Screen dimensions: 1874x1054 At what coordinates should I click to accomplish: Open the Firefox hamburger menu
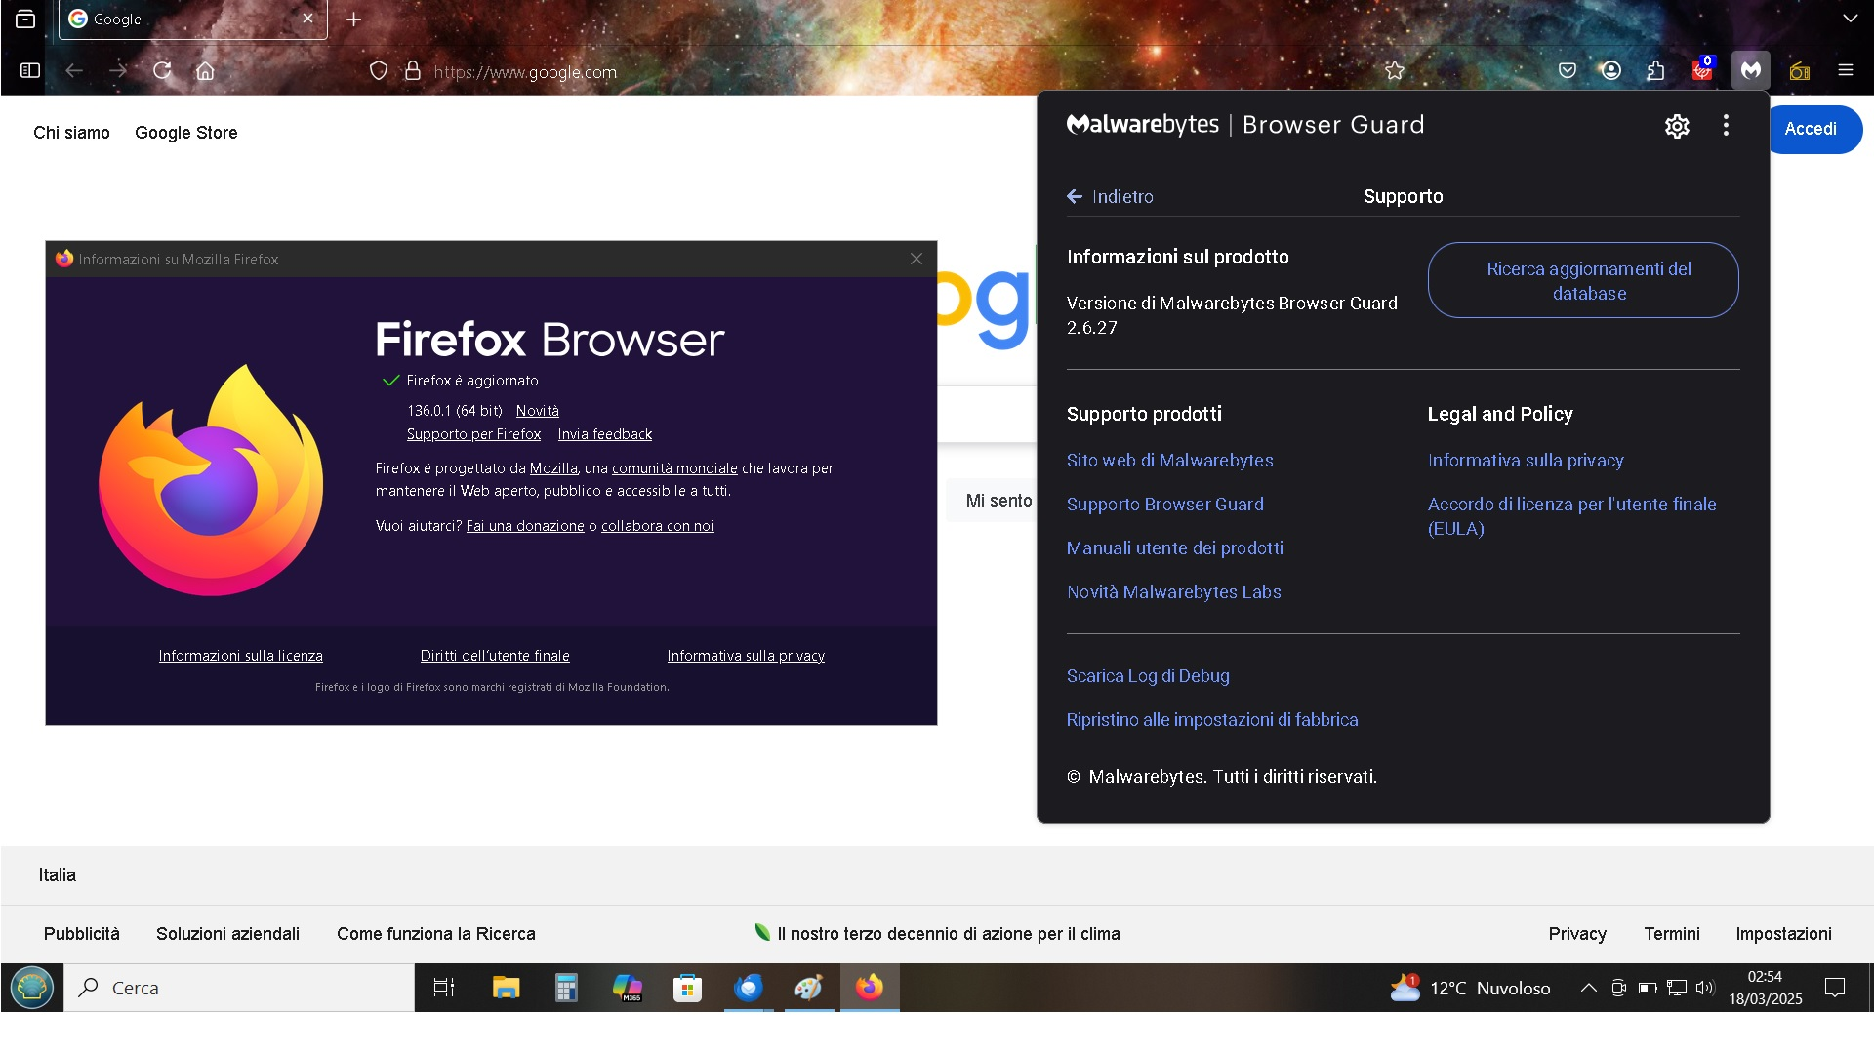point(1845,70)
